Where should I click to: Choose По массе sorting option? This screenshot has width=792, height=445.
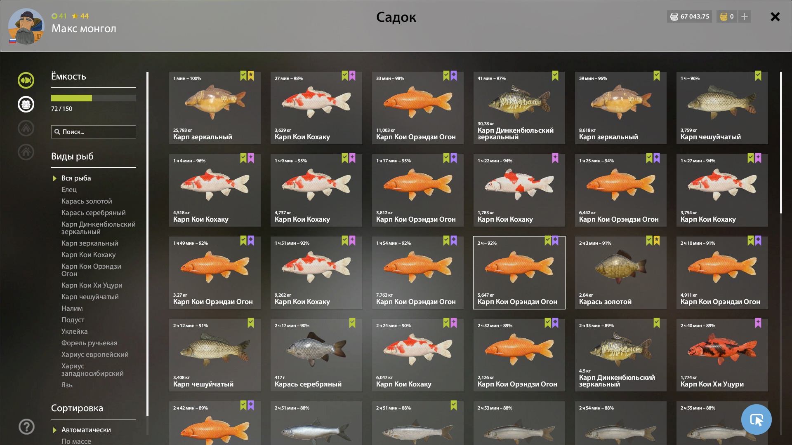[76, 441]
